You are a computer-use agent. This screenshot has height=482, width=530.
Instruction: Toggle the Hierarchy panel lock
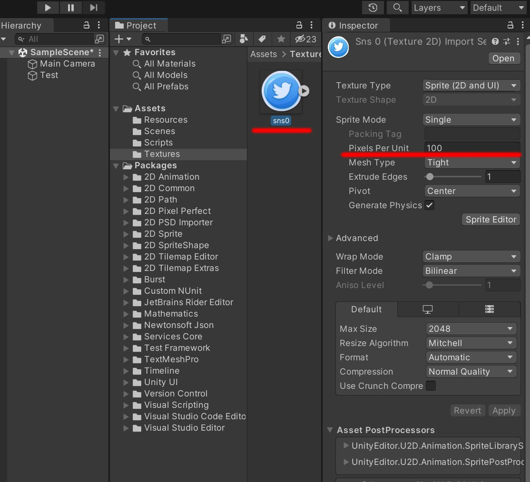click(x=87, y=25)
